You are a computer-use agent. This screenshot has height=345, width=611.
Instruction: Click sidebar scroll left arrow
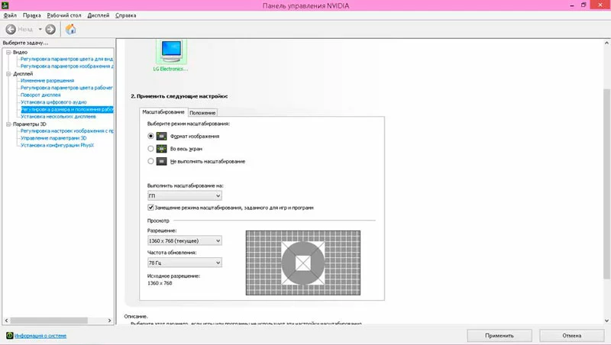point(6,321)
